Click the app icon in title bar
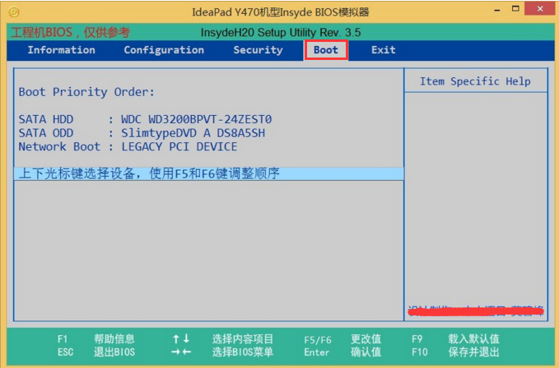This screenshot has height=368, width=559. (14, 12)
